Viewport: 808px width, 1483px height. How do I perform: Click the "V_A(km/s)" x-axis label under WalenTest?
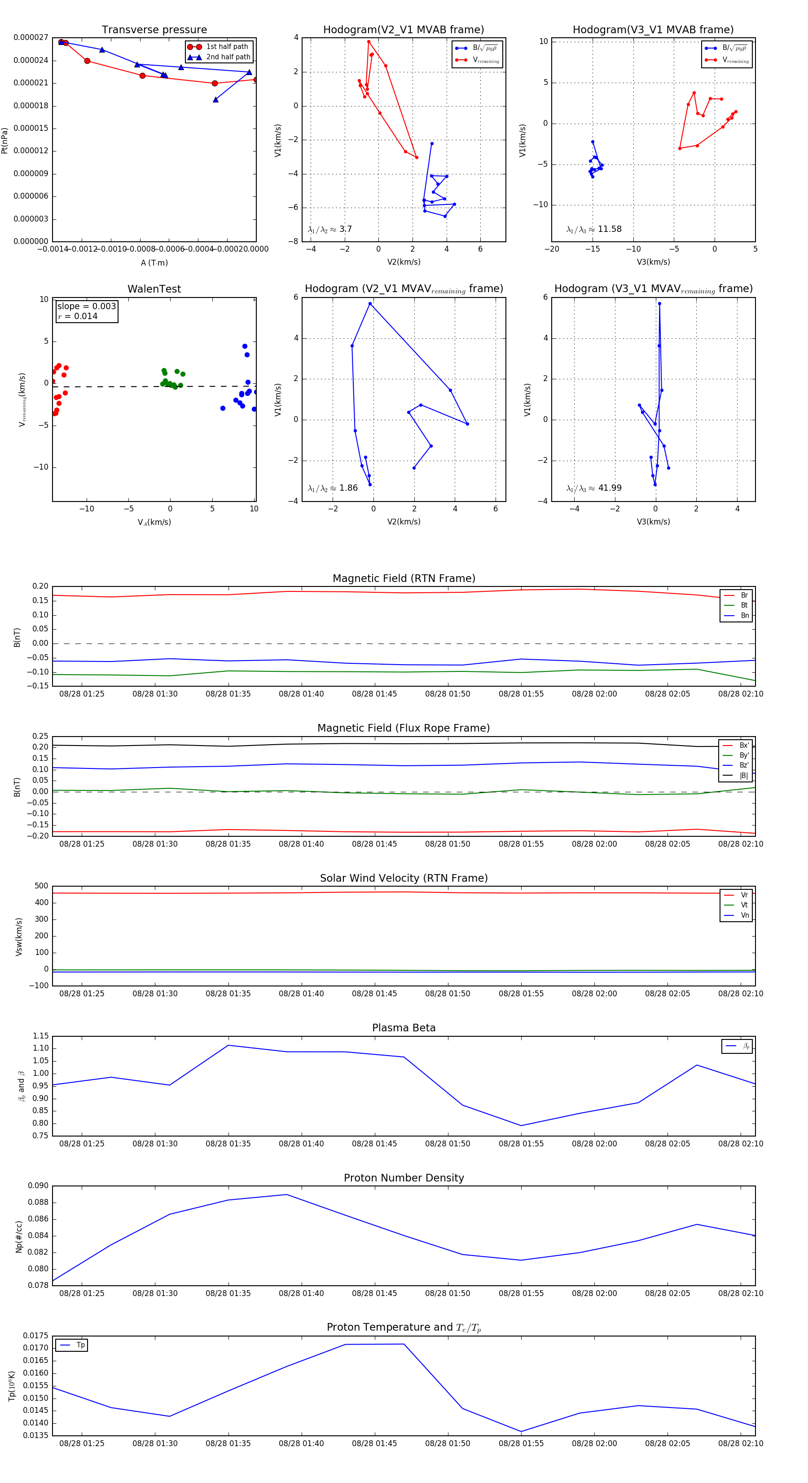(x=154, y=522)
